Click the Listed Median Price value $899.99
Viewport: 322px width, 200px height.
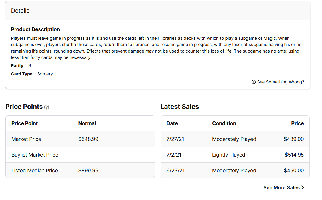(88, 171)
